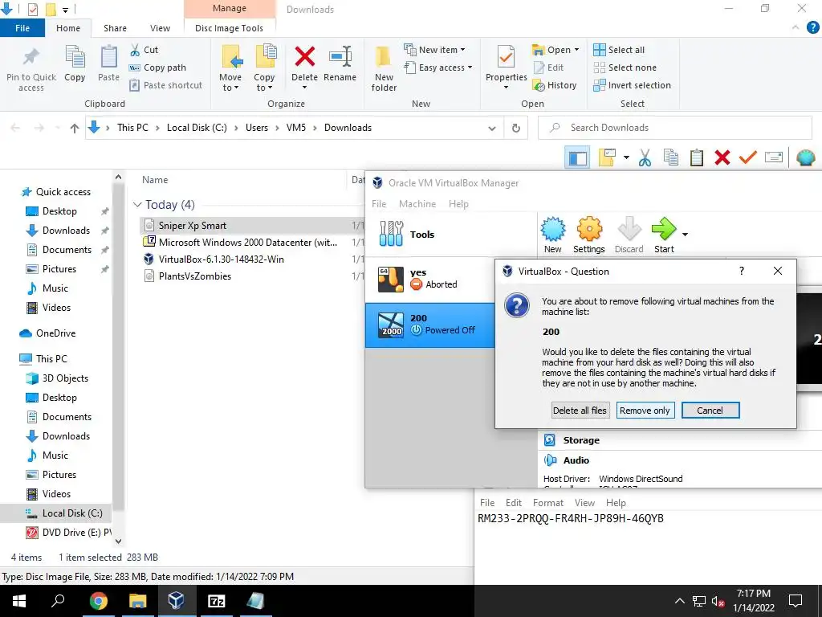The height and width of the screenshot is (617, 822).
Task: Click Invert selection in ribbon
Action: [632, 85]
